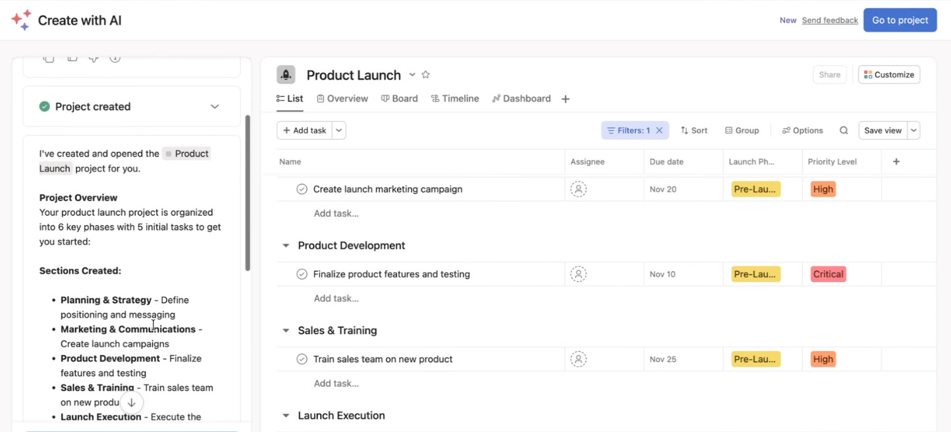Switch to the Timeline tab
The height and width of the screenshot is (432, 951).
coord(455,99)
